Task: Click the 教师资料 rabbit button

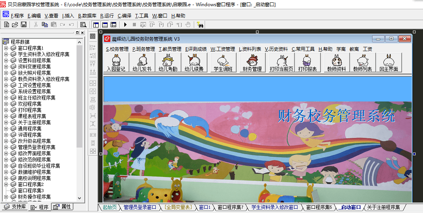Action: [336, 63]
